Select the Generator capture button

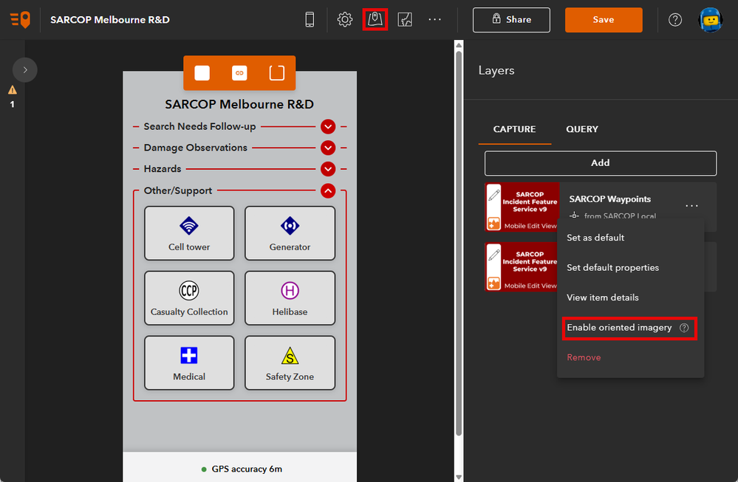(x=290, y=233)
